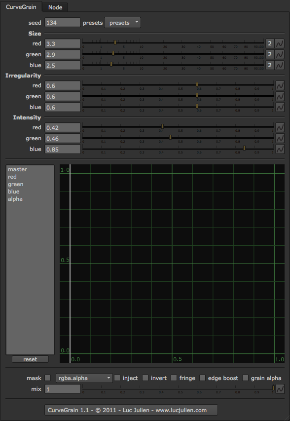Click the white vertical line in the curve editor

(70, 263)
